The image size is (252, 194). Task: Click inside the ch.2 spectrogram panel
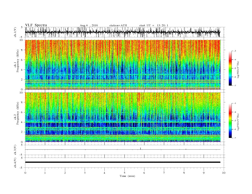pos(122,117)
